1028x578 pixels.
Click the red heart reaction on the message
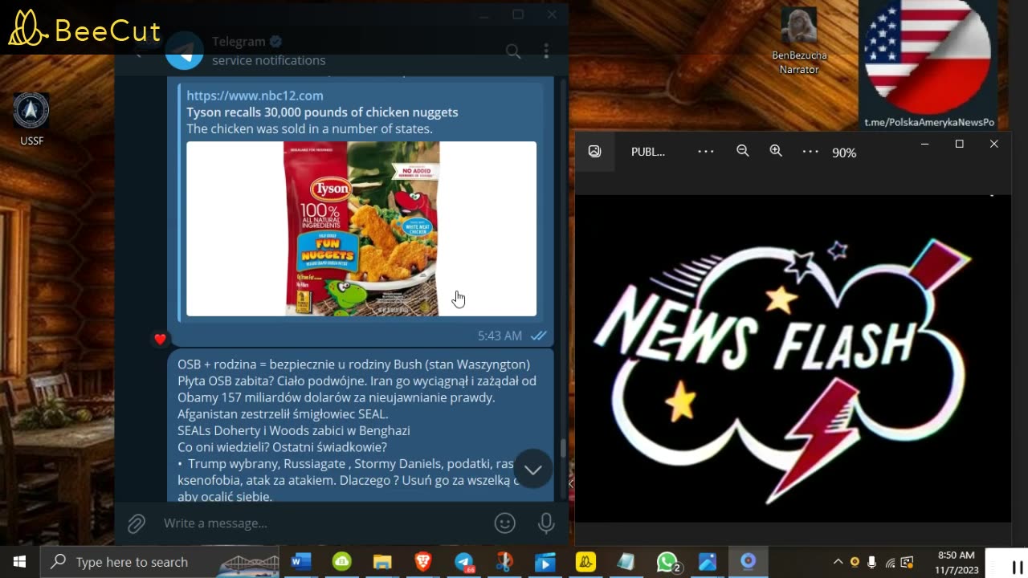point(160,339)
